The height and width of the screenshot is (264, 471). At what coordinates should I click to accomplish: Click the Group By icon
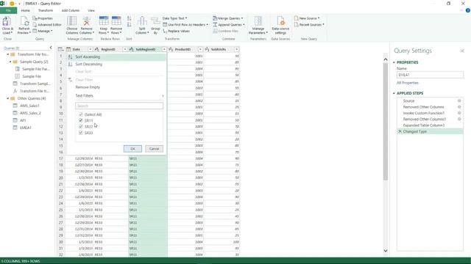(155, 21)
